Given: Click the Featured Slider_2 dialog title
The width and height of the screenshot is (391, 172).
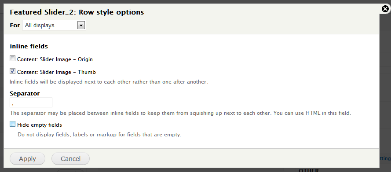Looking at the screenshot, I should point(77,12).
